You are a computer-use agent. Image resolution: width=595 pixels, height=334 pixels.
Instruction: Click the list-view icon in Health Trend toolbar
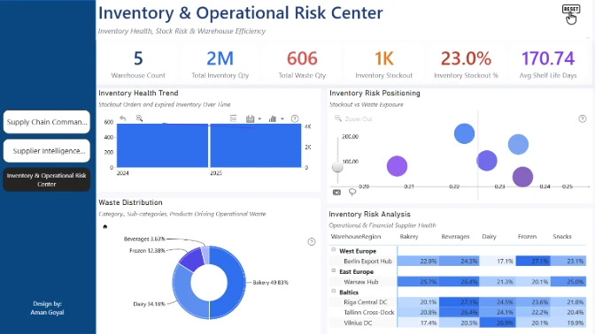[234, 119]
